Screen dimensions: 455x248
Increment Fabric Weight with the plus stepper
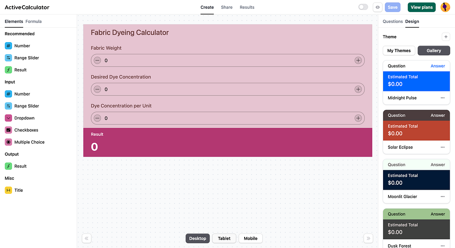pyautogui.click(x=358, y=60)
